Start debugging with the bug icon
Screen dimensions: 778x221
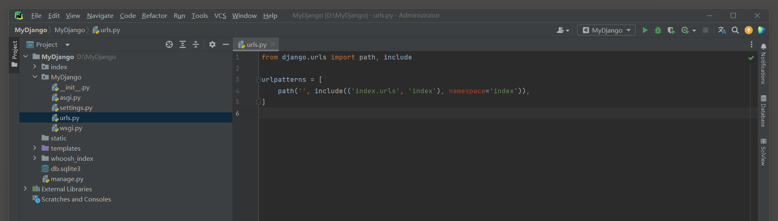tap(658, 30)
